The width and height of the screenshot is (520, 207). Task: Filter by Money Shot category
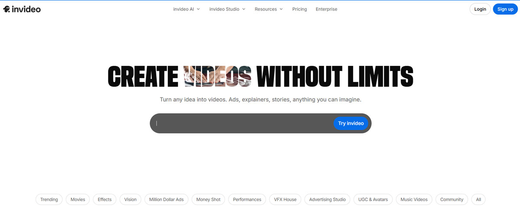click(208, 200)
